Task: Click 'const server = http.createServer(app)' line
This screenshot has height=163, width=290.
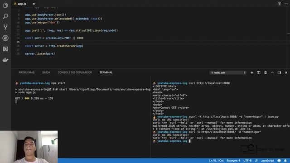Action: click(x=54, y=46)
